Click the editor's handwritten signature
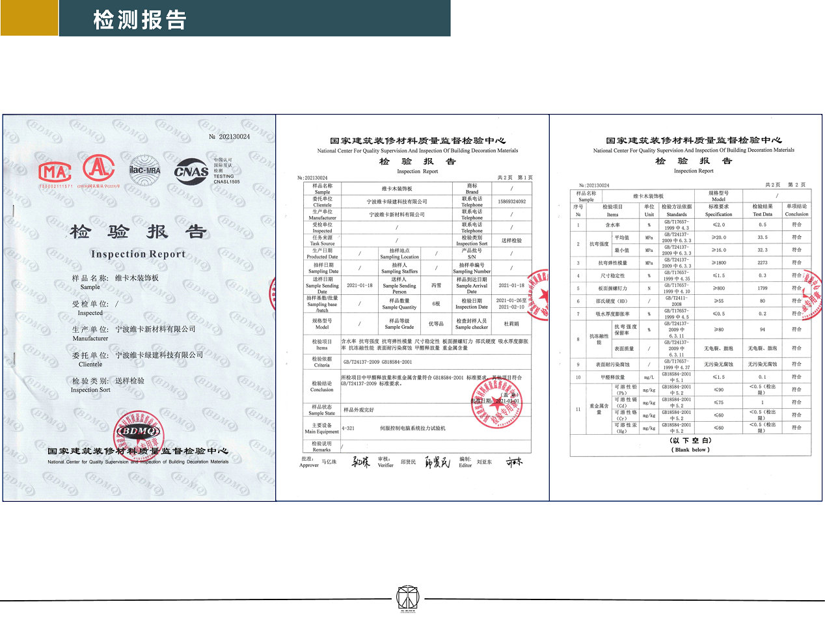825x619 pixels. pyautogui.click(x=514, y=462)
